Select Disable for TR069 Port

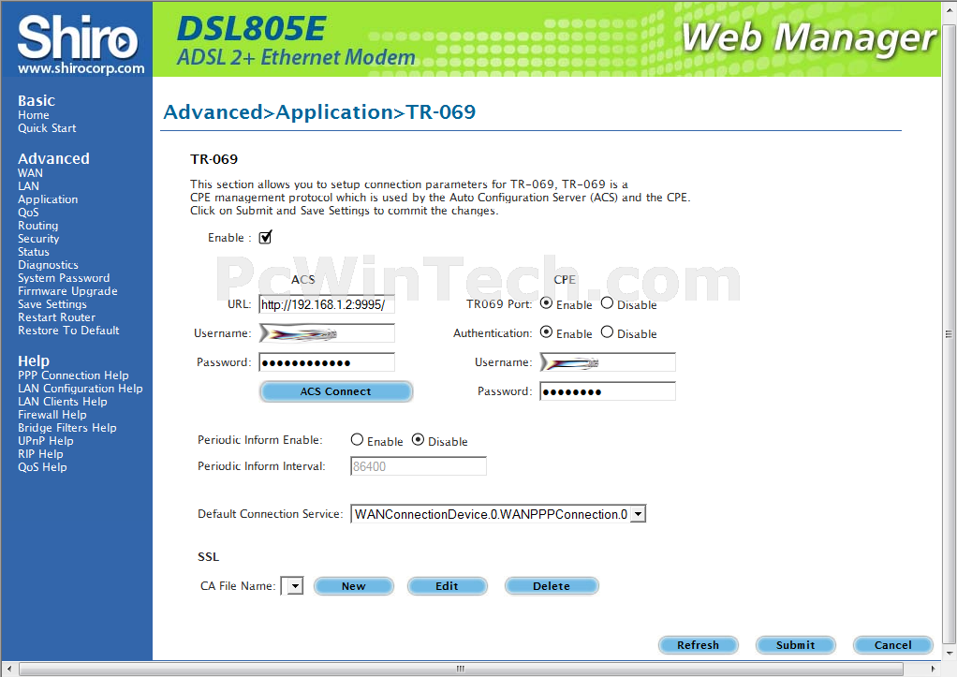click(x=607, y=303)
